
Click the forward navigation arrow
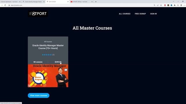click(x=2, y=5)
